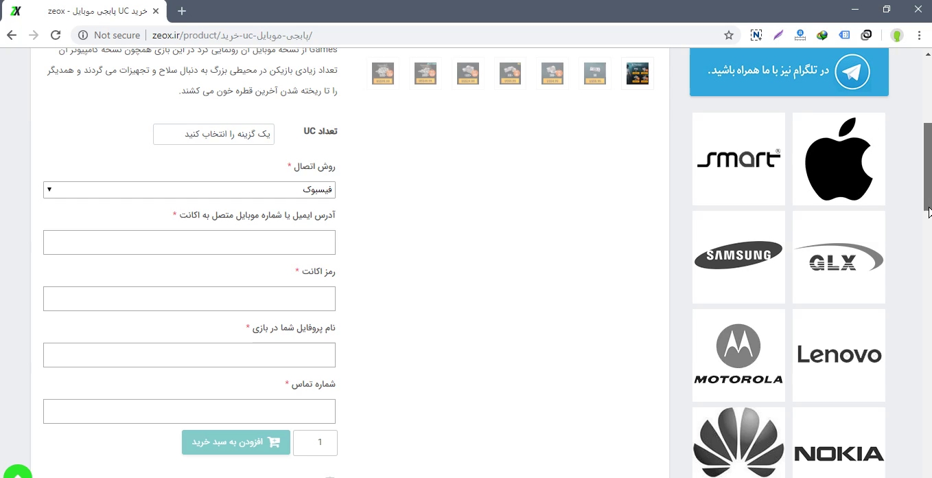
Task: Click the Lenovo brand logo
Action: click(839, 355)
